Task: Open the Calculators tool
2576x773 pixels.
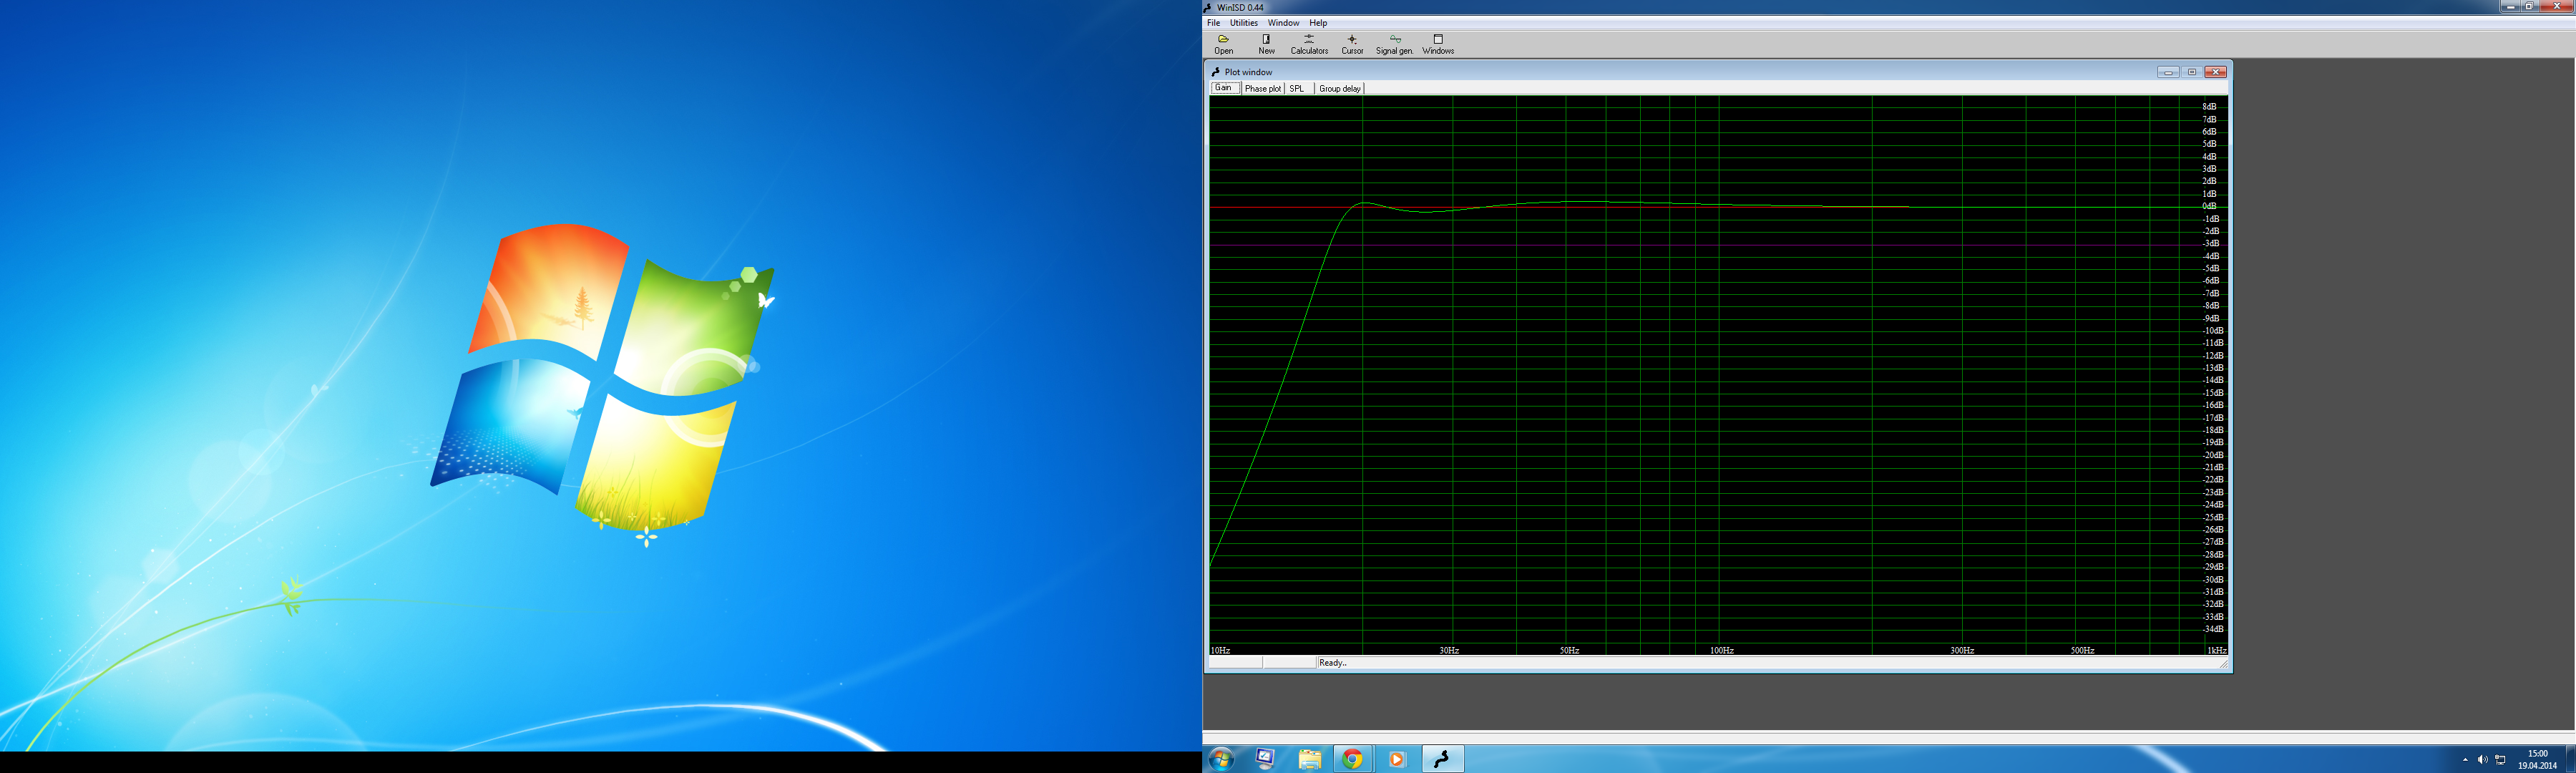Action: (x=1309, y=44)
